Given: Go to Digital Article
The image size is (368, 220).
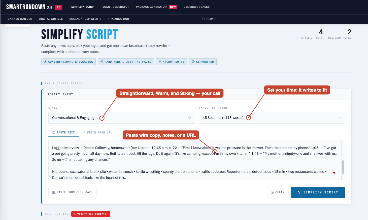Looking at the screenshot, I should 51,19.
